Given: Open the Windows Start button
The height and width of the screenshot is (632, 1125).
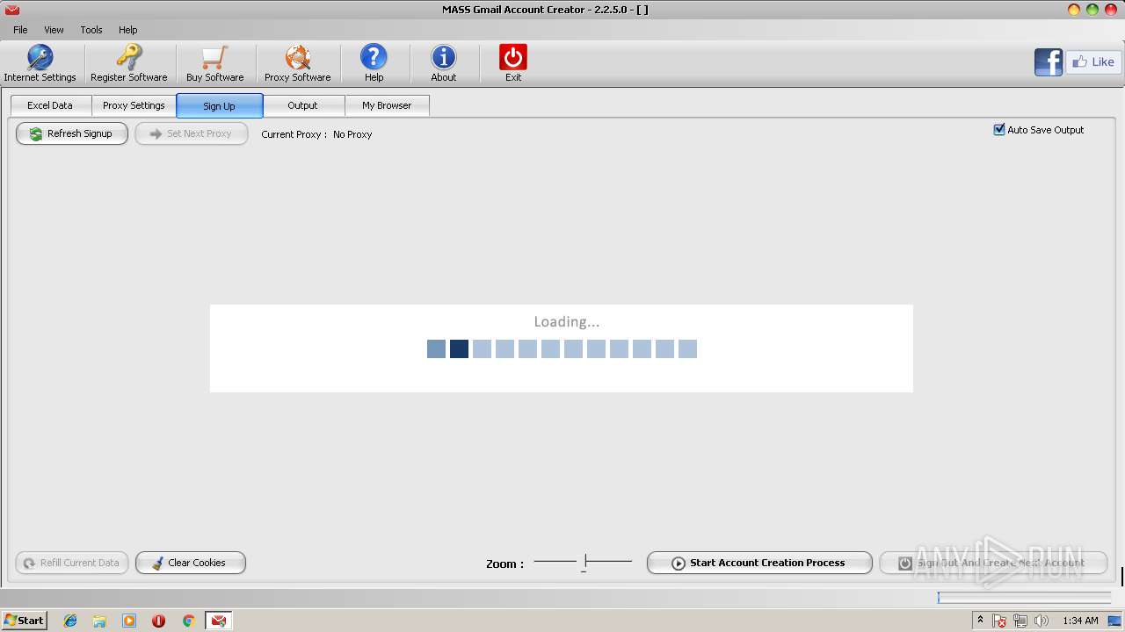Looking at the screenshot, I should coord(24,620).
